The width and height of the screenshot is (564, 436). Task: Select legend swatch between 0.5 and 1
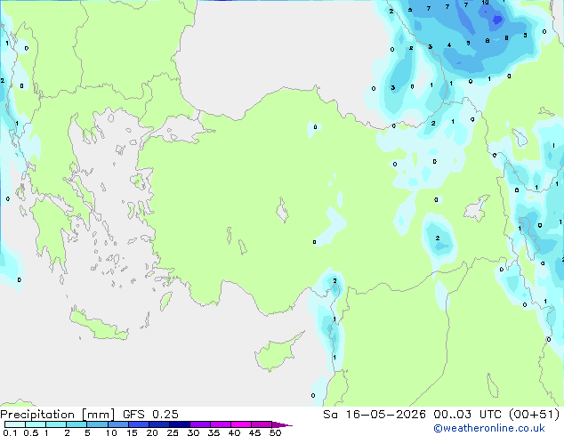pyautogui.click(x=36, y=424)
